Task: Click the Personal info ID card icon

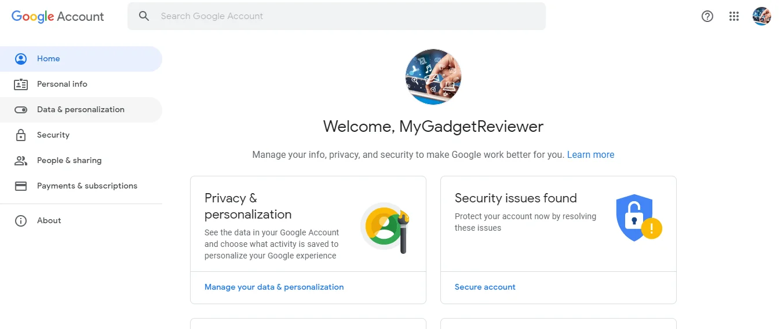Action: 21,84
